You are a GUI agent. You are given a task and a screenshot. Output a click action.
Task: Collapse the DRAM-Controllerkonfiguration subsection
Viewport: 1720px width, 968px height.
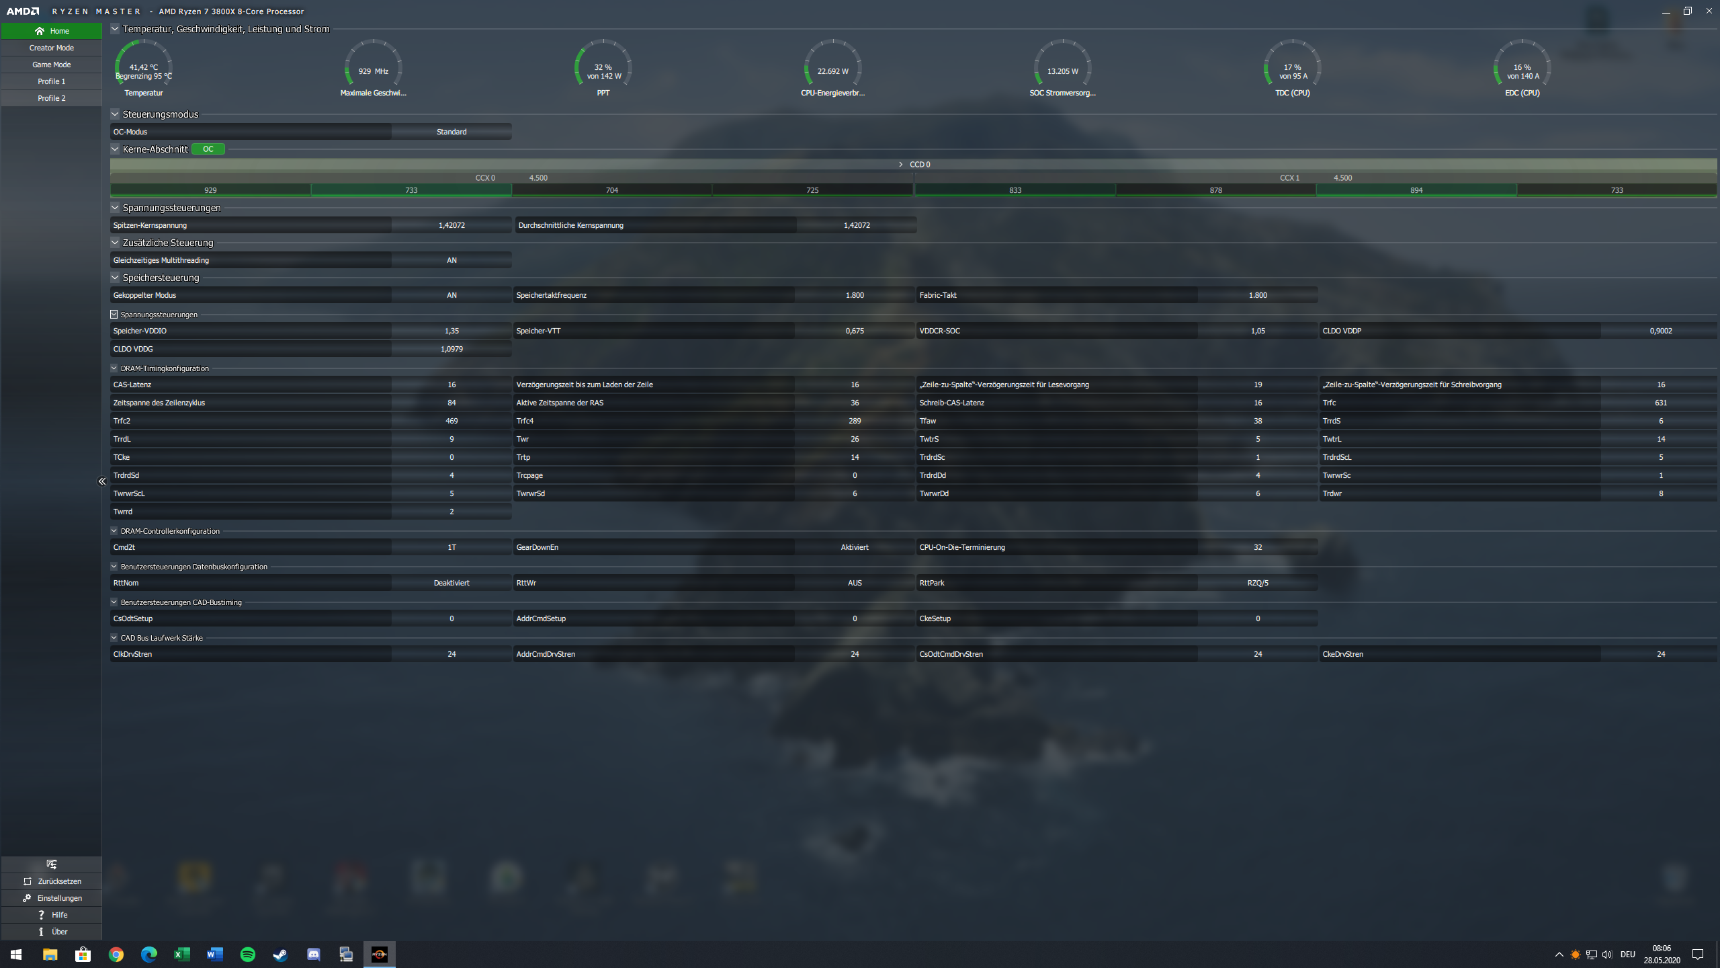click(114, 531)
